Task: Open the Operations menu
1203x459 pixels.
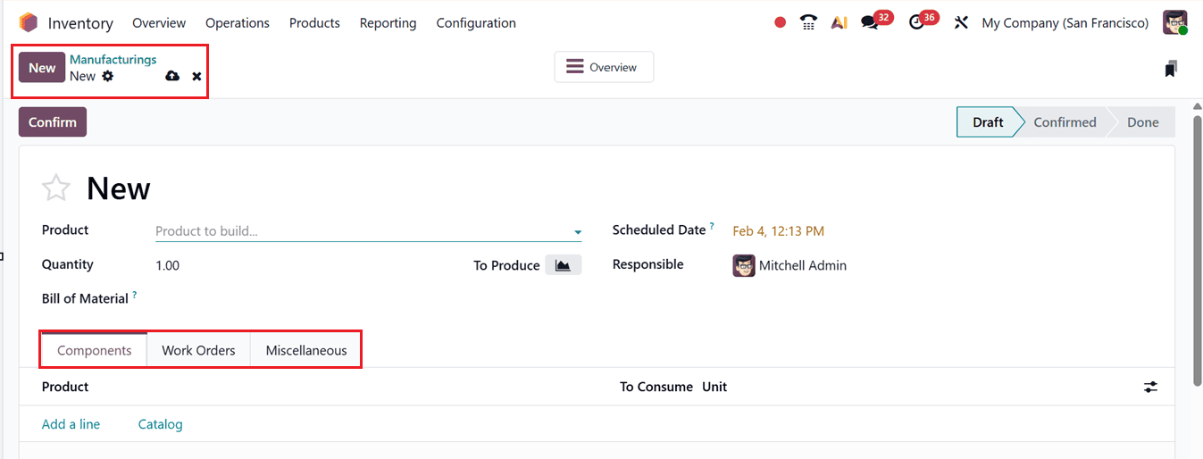Action: pos(238,23)
